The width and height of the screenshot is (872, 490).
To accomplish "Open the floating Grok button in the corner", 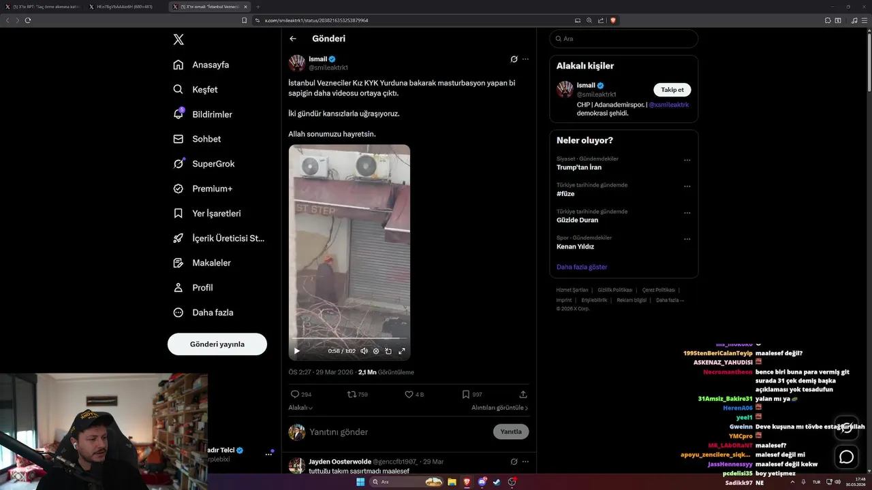I will [x=846, y=427].
